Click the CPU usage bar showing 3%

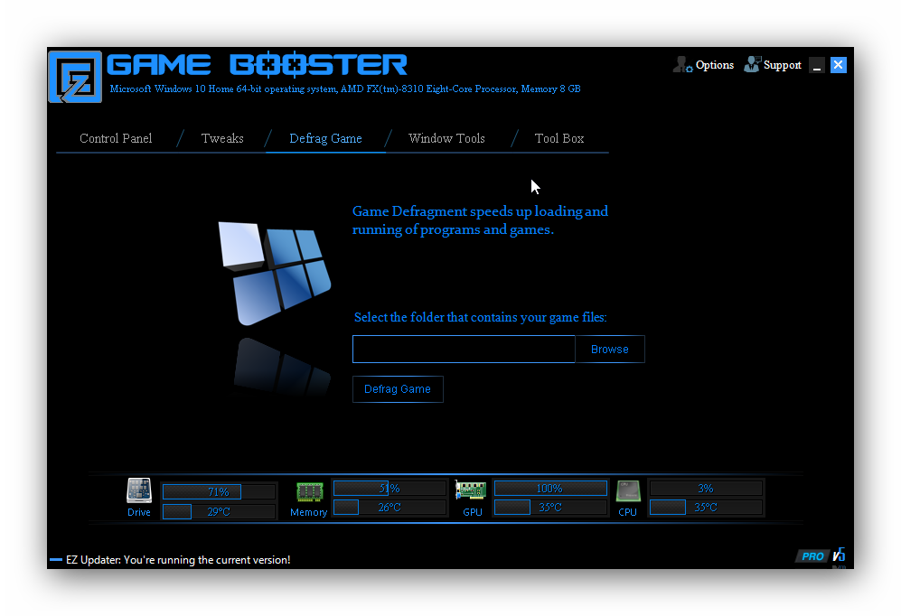click(x=706, y=489)
